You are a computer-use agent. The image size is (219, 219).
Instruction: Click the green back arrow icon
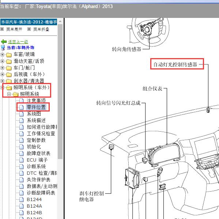[x=4, y=42]
